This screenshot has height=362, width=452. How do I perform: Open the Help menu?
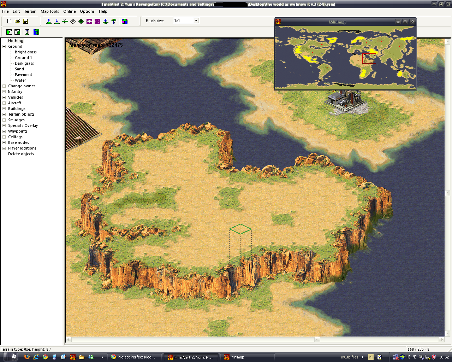click(x=103, y=11)
